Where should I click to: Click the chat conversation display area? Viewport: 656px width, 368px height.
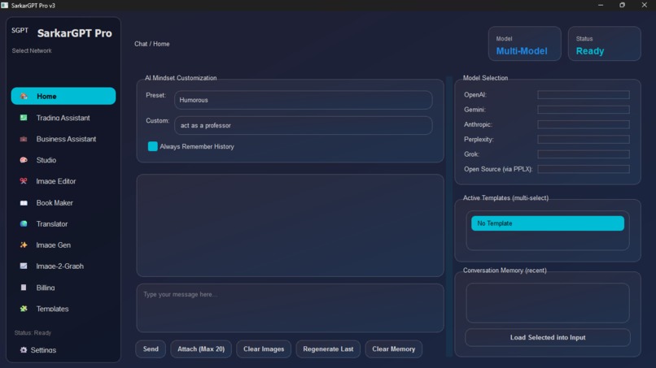pyautogui.click(x=290, y=225)
